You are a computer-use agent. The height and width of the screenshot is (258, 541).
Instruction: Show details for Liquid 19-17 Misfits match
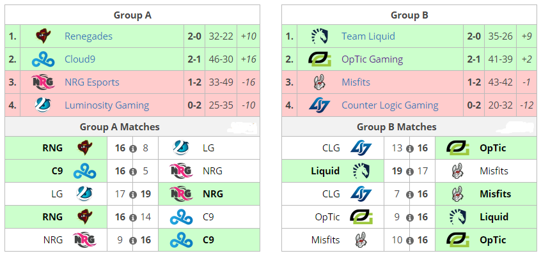coord(409,172)
